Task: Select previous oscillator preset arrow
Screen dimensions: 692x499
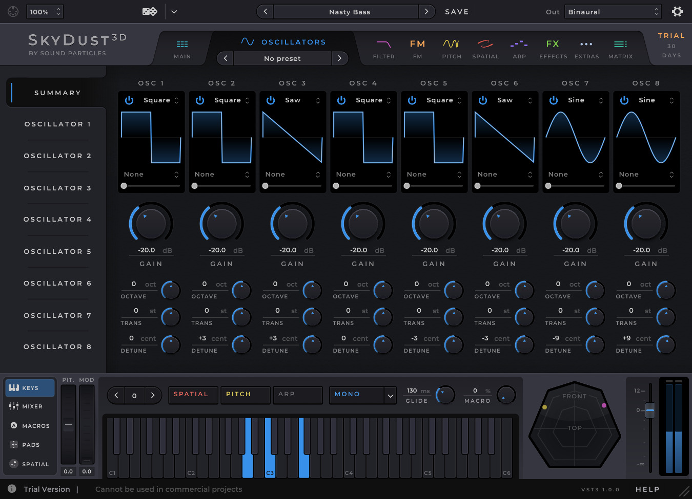Action: click(x=226, y=58)
